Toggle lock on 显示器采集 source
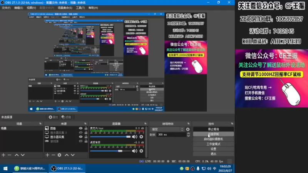308x173 pixels. tap(86, 137)
